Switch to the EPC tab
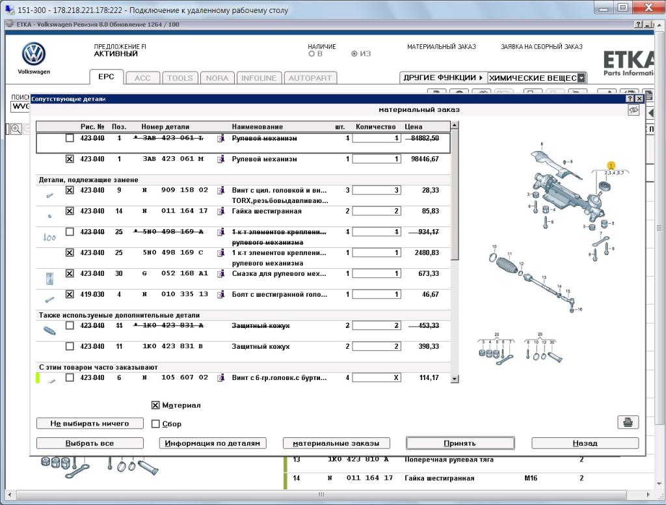Viewport: 666px width, 505px height. [106, 77]
